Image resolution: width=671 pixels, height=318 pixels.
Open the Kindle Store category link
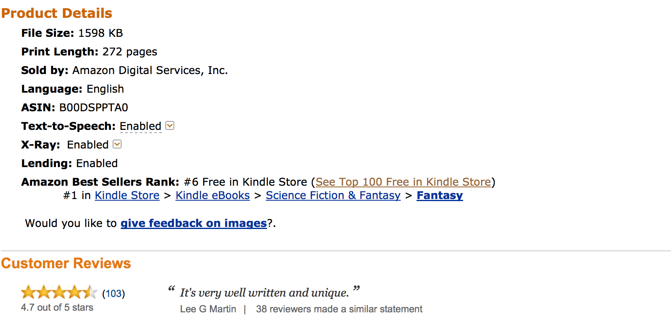[127, 195]
